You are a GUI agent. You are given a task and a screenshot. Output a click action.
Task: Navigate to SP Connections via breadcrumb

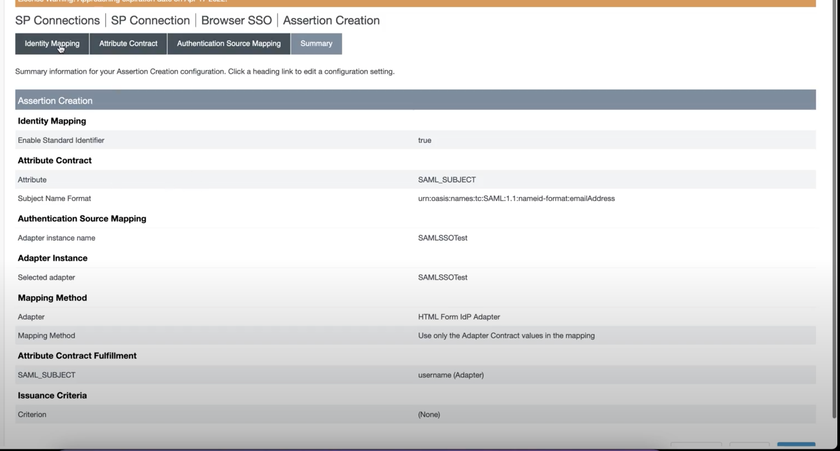point(57,20)
